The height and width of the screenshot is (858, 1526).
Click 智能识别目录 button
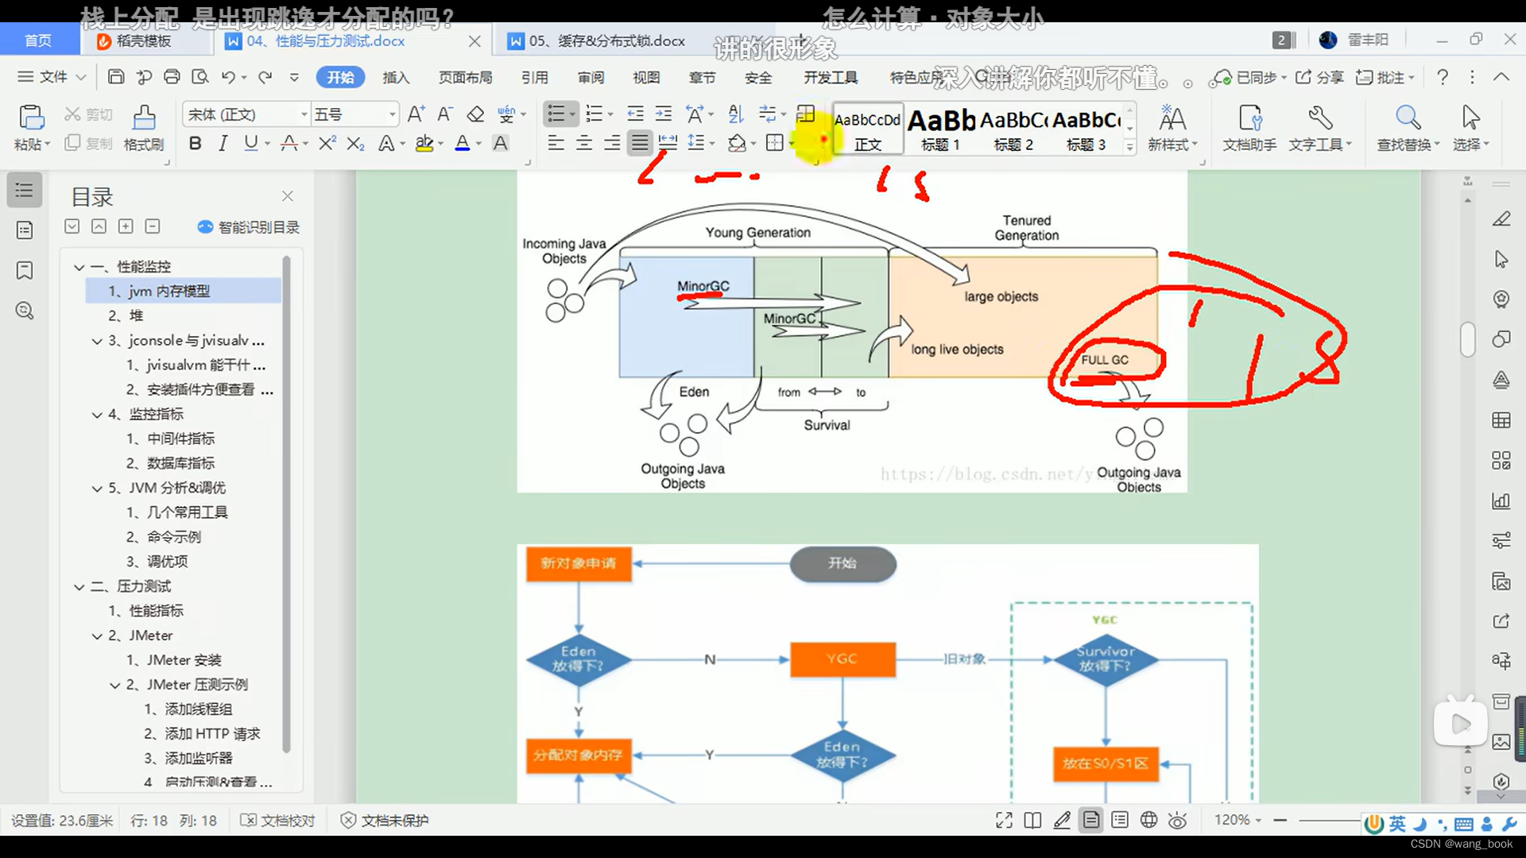pyautogui.click(x=248, y=227)
